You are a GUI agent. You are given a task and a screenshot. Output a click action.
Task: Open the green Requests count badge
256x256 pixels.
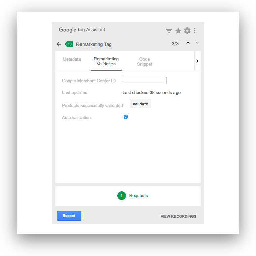pyautogui.click(x=122, y=196)
